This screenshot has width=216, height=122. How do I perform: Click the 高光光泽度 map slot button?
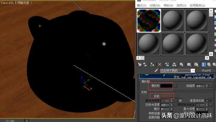(x=175, y=100)
